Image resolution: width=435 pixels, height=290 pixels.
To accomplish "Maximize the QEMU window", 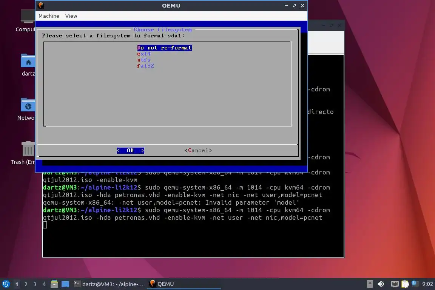I will click(295, 6).
